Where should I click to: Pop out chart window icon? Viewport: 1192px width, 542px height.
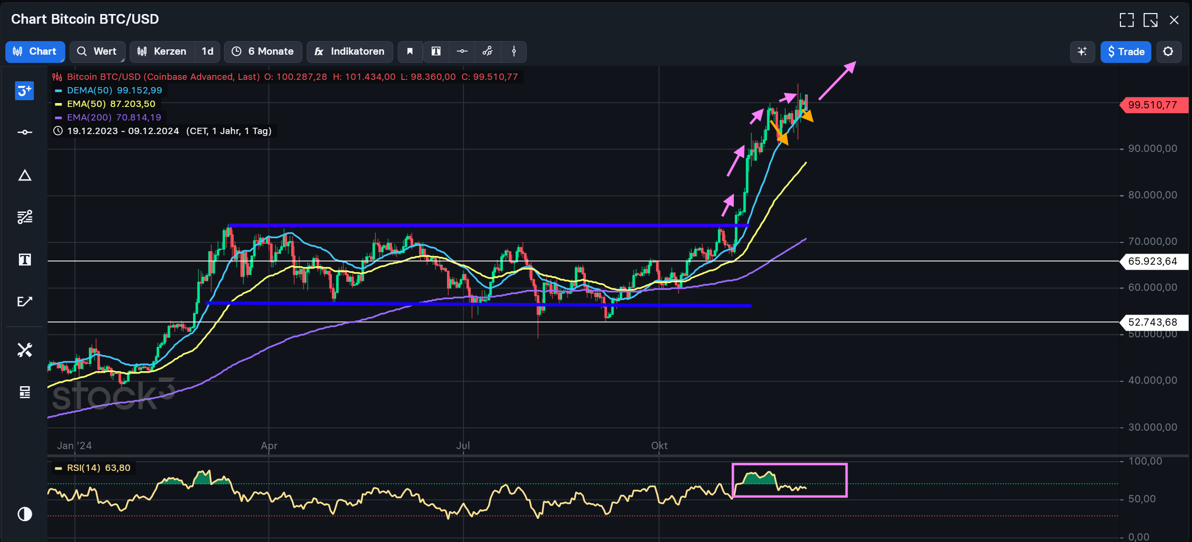pos(1150,20)
